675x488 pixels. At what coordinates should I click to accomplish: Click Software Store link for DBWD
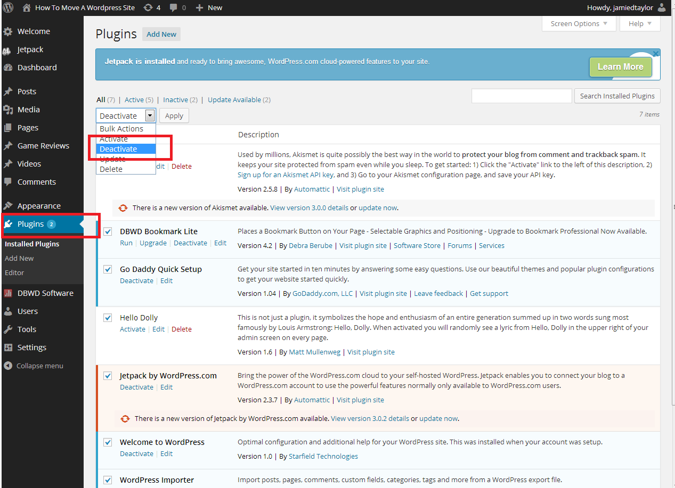(417, 246)
